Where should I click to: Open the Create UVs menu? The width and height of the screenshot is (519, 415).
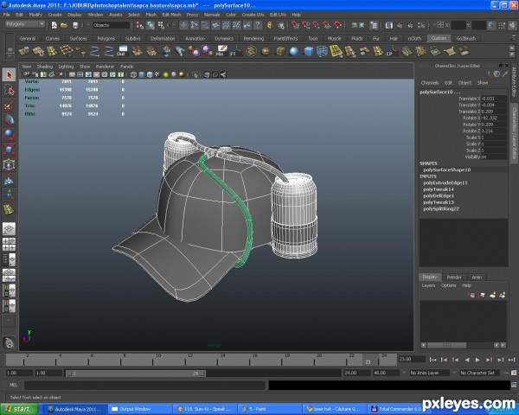point(253,15)
